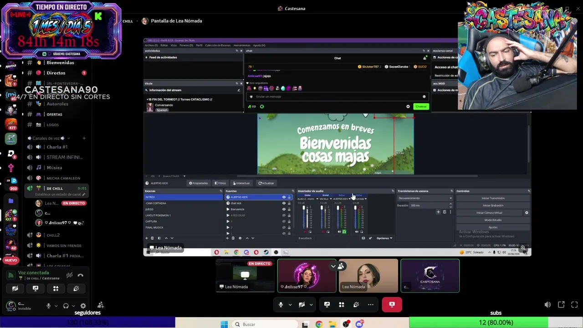583x328 pixels.
Task: Open more call options ellipsis
Action: [x=371, y=304]
